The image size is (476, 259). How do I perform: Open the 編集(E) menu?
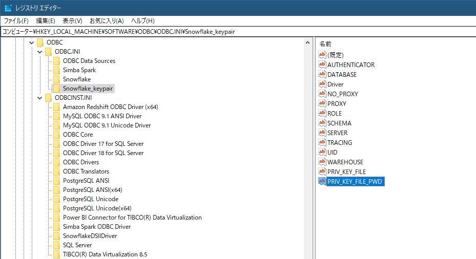(x=46, y=21)
